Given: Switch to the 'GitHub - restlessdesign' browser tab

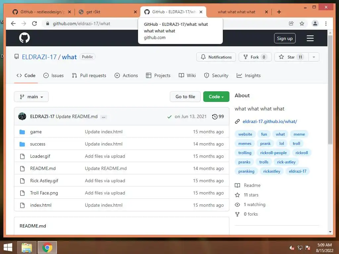Looking at the screenshot, I should point(42,12).
